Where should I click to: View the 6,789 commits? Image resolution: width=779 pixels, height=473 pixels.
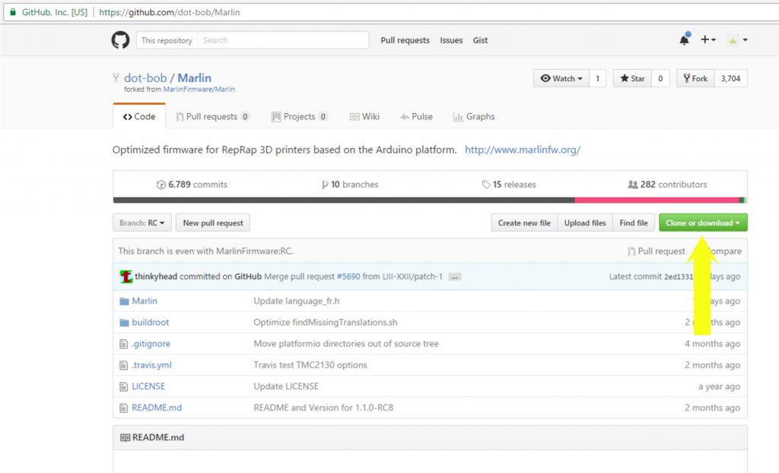(192, 184)
